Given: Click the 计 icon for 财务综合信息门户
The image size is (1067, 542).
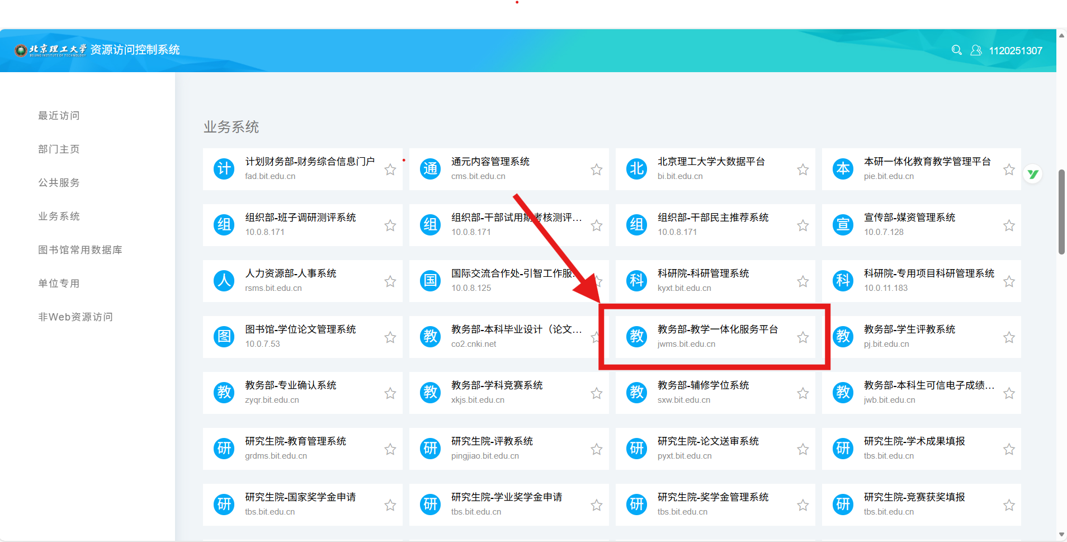Looking at the screenshot, I should (x=224, y=169).
